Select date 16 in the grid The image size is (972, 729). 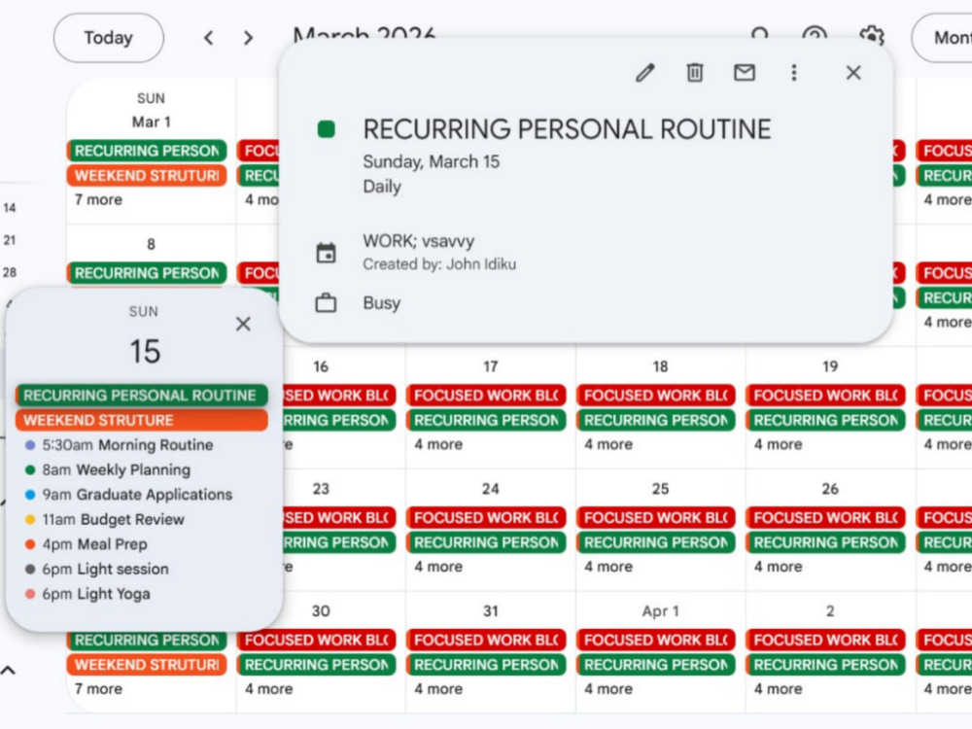[x=321, y=367]
